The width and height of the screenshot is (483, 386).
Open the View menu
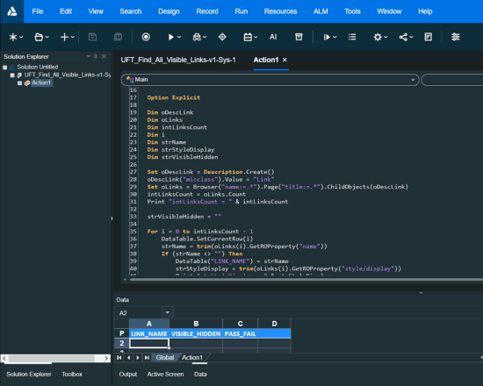click(x=96, y=11)
